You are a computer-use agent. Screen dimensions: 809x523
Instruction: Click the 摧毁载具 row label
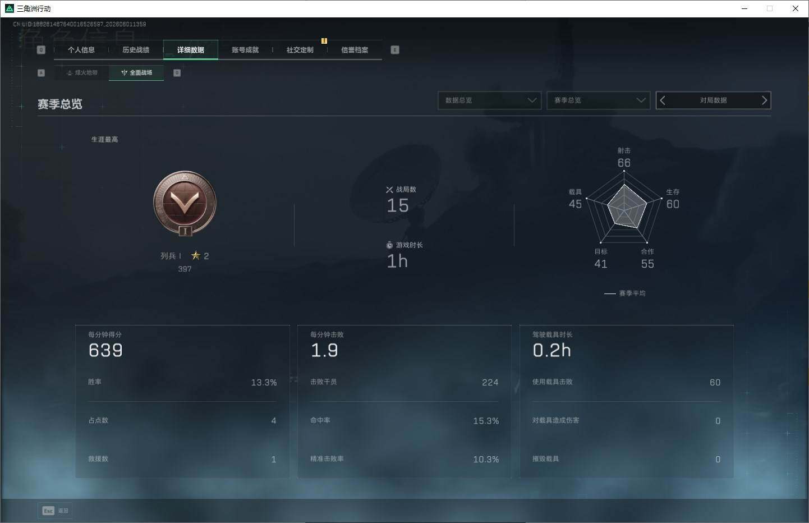click(x=546, y=459)
